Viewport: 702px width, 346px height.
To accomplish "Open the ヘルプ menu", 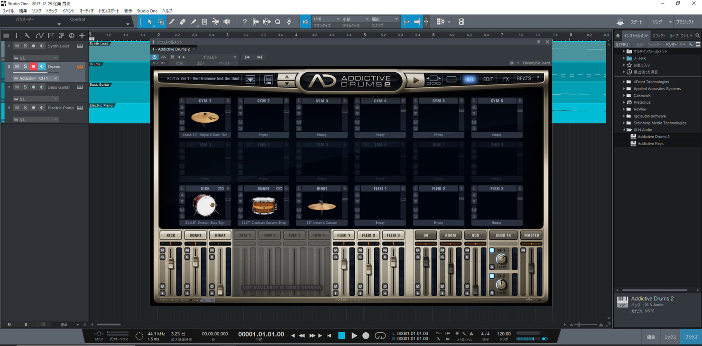I will point(167,11).
